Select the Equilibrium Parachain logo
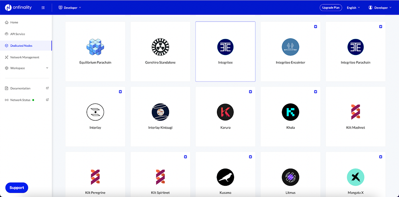 tap(95, 47)
